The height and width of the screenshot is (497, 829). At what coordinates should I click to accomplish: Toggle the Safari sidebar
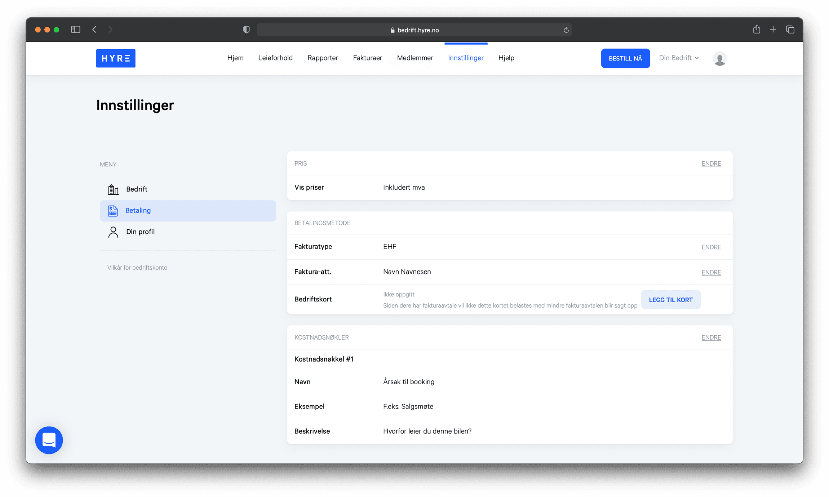point(76,30)
